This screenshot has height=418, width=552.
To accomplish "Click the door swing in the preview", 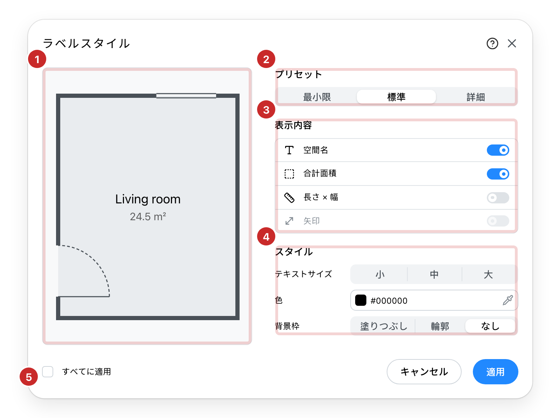I will (83, 271).
